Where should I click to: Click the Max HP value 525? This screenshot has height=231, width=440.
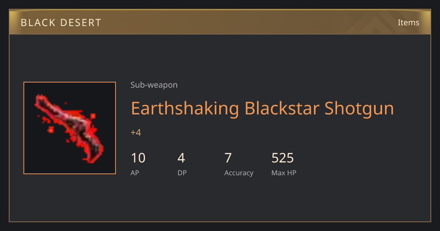point(282,158)
